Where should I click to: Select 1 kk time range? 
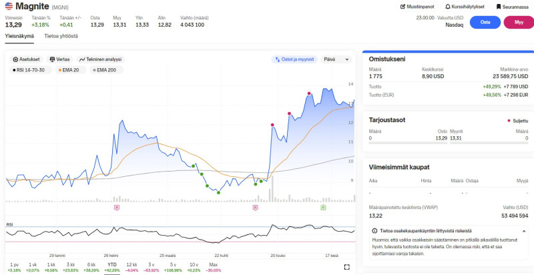tap(51, 267)
